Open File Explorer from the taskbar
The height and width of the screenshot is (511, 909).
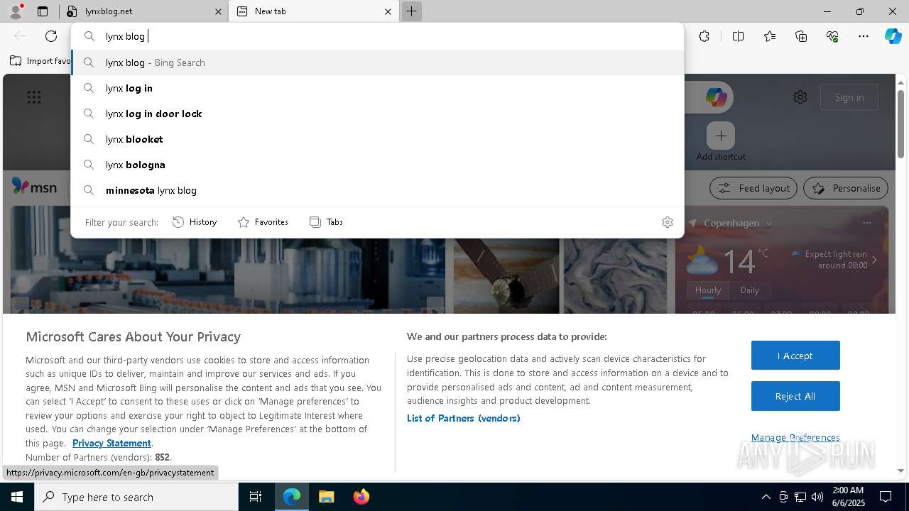click(x=326, y=497)
